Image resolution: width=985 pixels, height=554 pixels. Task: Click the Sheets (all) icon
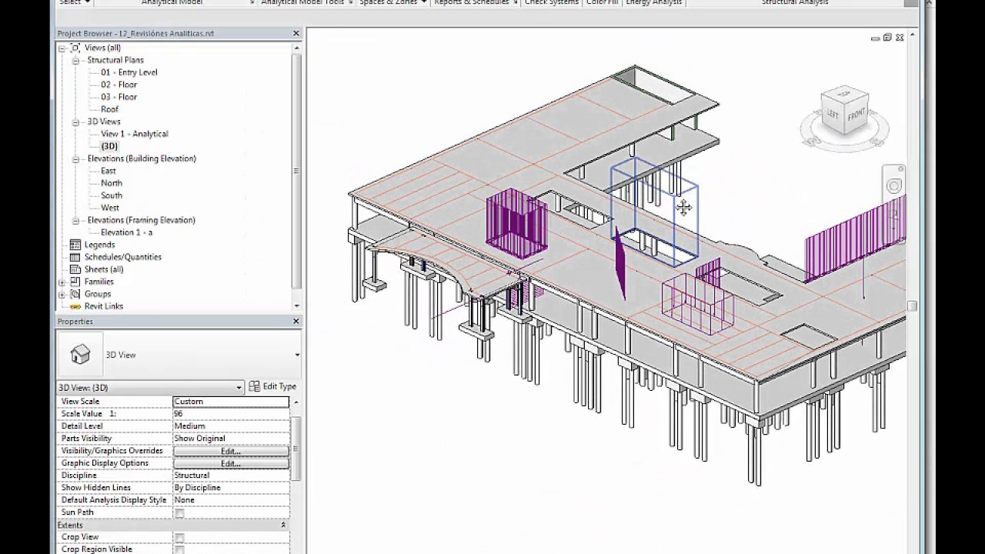75,269
